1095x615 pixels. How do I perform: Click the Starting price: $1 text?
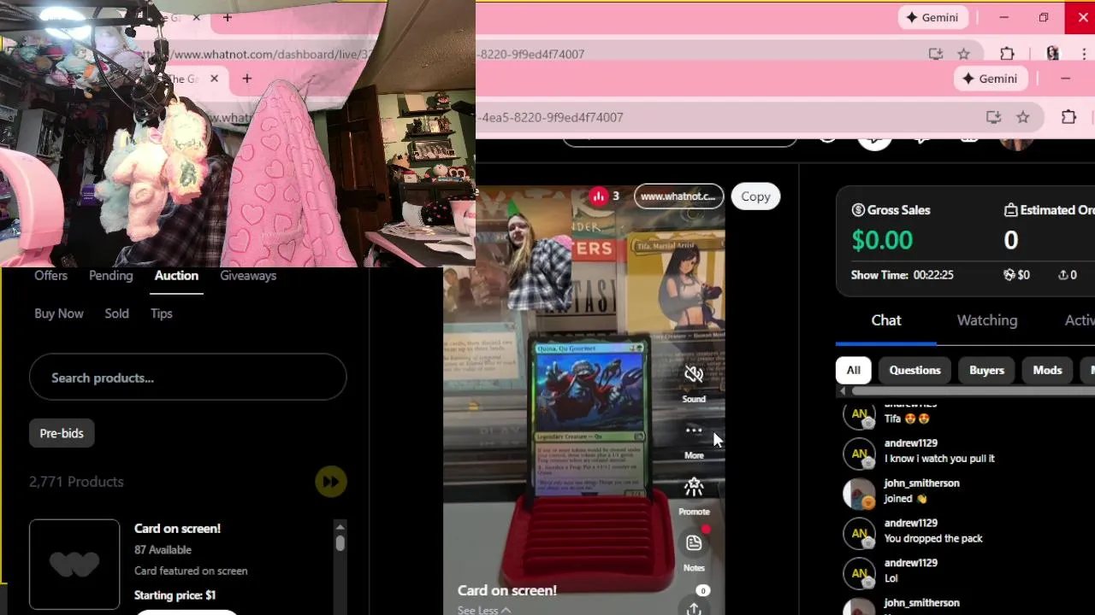(x=175, y=595)
